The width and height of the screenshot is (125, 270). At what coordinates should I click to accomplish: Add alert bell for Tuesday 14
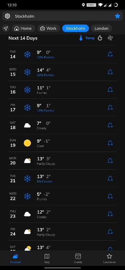(x=110, y=54)
